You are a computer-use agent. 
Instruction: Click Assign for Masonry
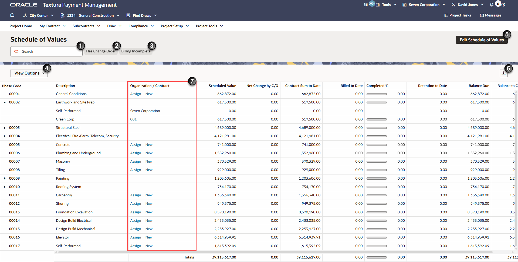coord(136,162)
